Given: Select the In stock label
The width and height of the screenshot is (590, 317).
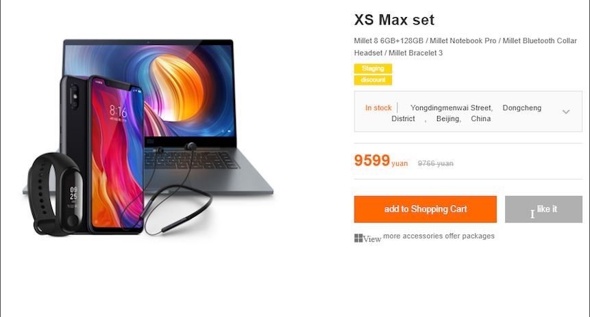Looking at the screenshot, I should point(378,108).
